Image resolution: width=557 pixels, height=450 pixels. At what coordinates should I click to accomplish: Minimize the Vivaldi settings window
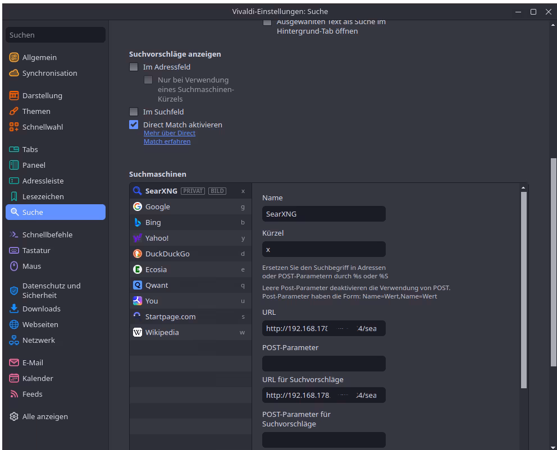pyautogui.click(x=518, y=12)
